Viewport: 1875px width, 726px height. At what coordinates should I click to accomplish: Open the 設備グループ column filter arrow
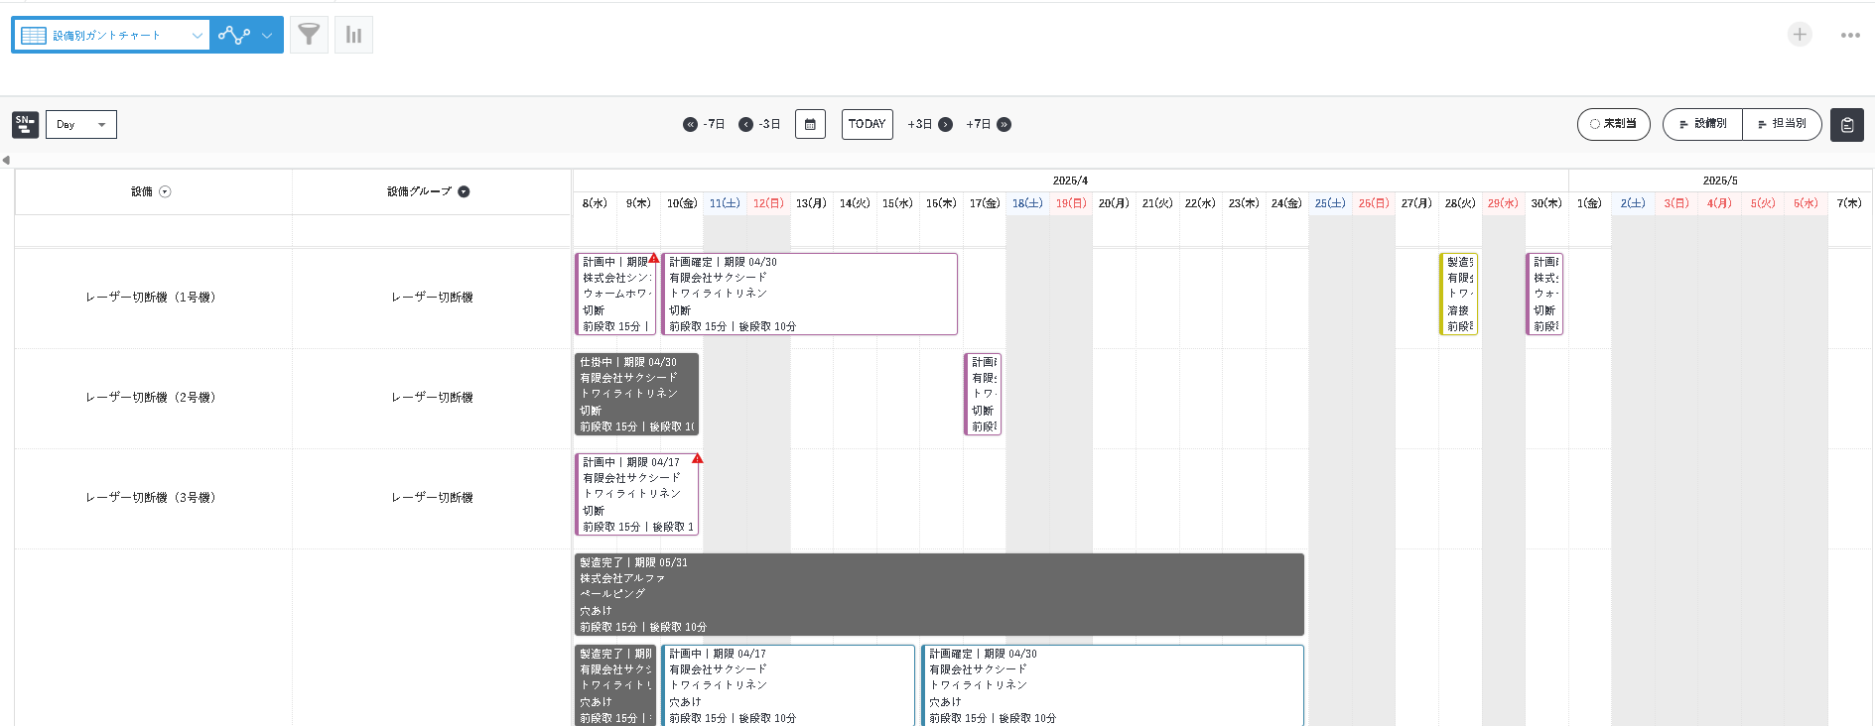[464, 191]
